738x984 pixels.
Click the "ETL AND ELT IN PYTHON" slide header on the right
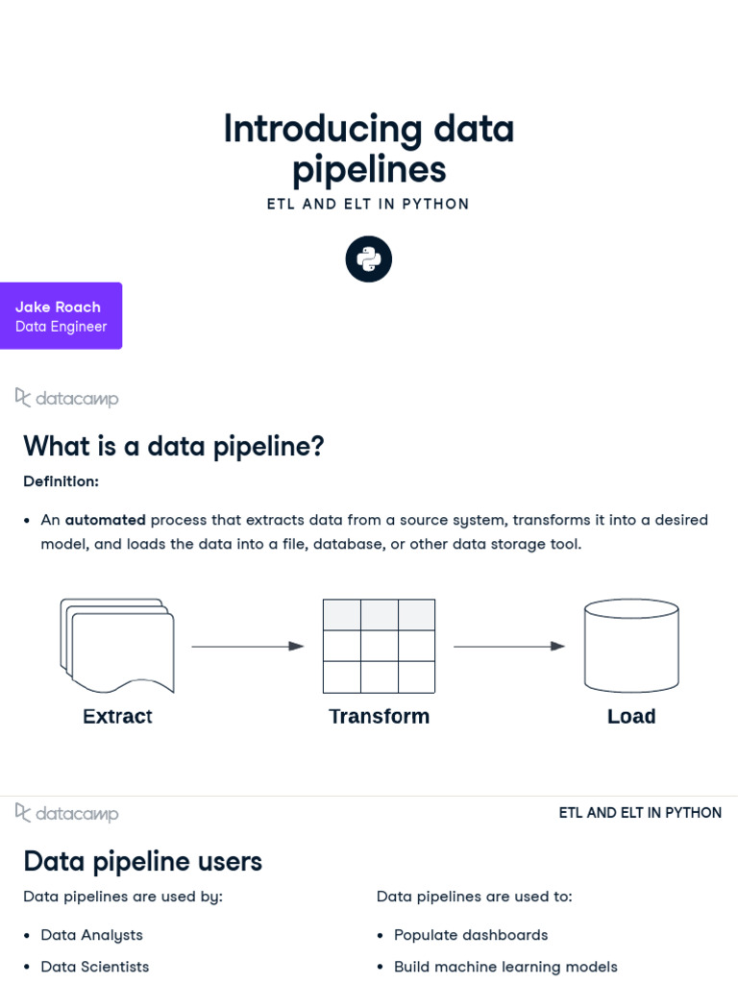point(640,813)
